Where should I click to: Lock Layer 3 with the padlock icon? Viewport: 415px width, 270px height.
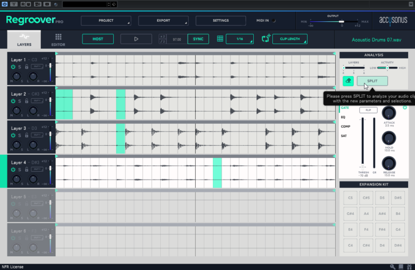pos(27,136)
